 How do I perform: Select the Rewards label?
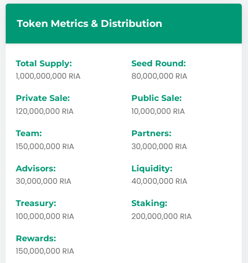[x=36, y=238]
